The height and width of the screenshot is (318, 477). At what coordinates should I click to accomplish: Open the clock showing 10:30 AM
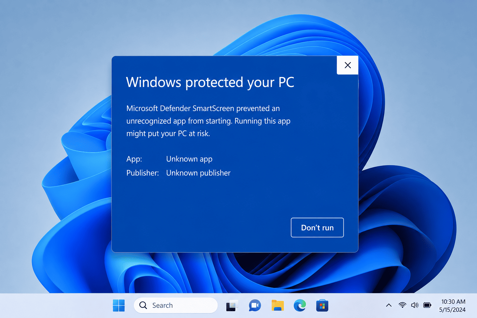pos(453,302)
